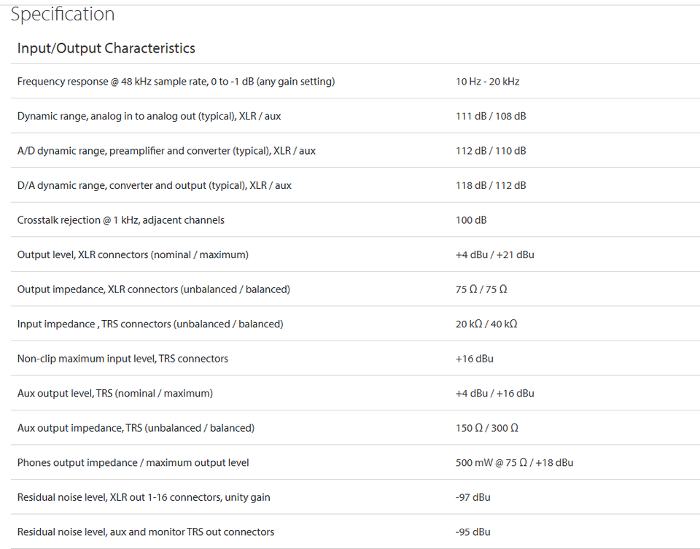Select the 150 Ω / 300 Ω value

pyautogui.click(x=487, y=428)
